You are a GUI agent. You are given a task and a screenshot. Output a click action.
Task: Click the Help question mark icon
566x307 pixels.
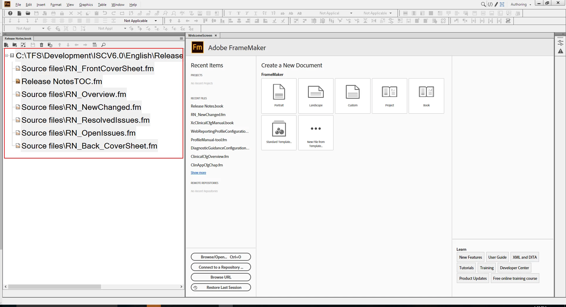(10, 13)
